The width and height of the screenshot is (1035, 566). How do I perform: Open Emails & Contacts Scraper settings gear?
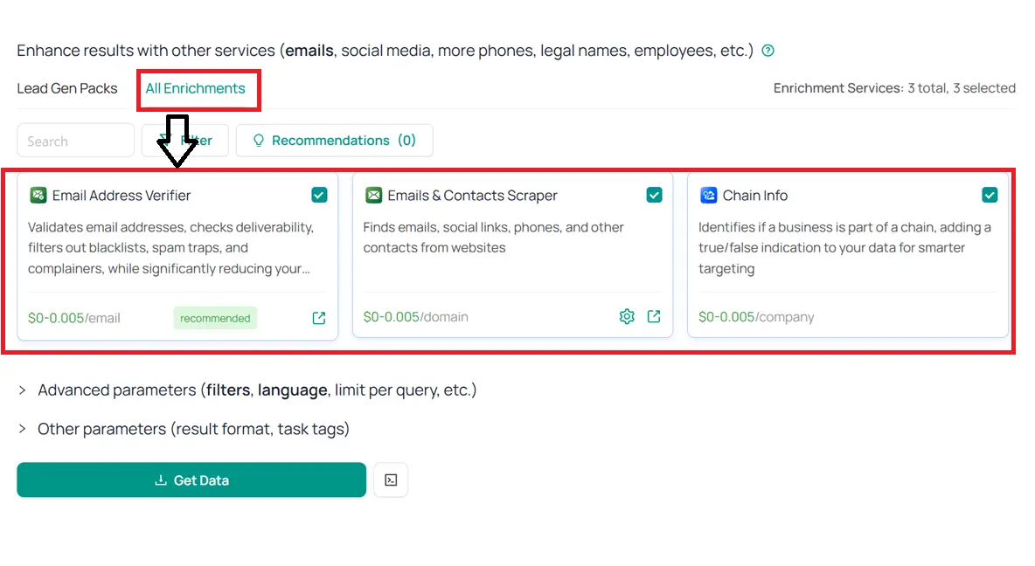tap(627, 317)
